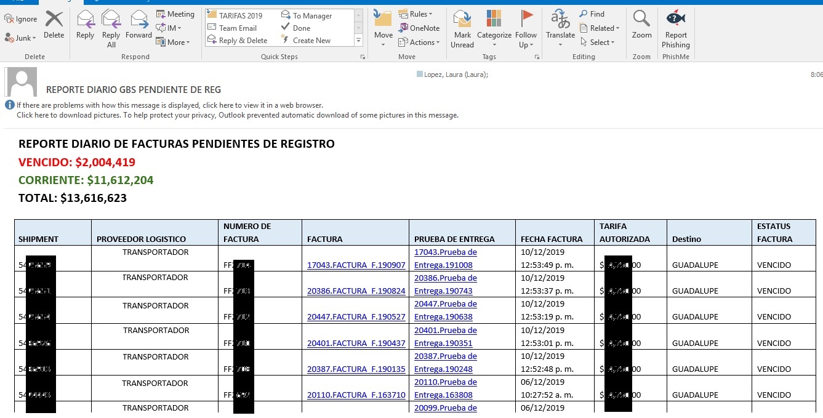The width and height of the screenshot is (823, 418).
Task: Send the message to OneNote
Action: pos(419,28)
